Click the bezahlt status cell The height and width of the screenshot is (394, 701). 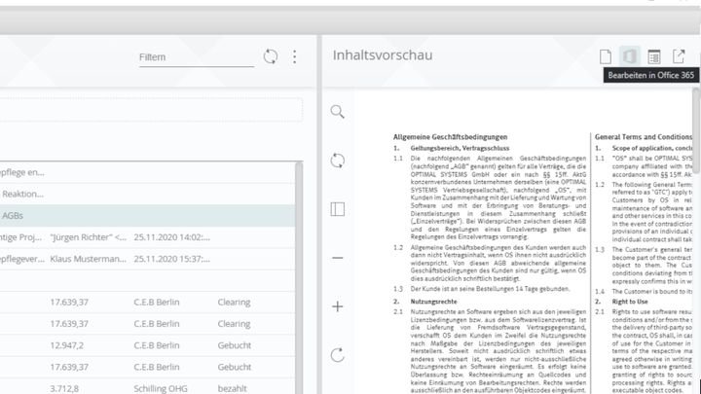click(x=232, y=388)
